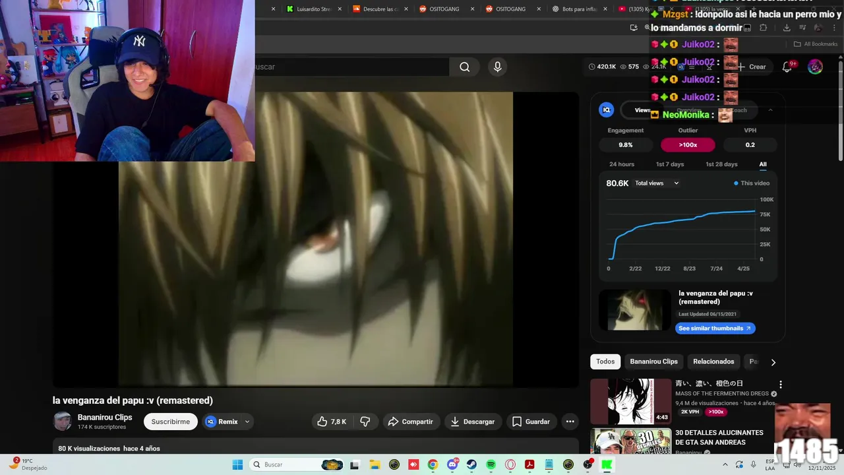The image size is (844, 475).
Task: Open options for Mass of the Fermenting Dregs video
Action: [x=781, y=385]
